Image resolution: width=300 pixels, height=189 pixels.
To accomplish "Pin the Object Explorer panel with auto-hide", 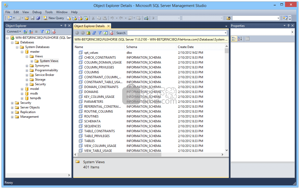I will click(65, 26).
